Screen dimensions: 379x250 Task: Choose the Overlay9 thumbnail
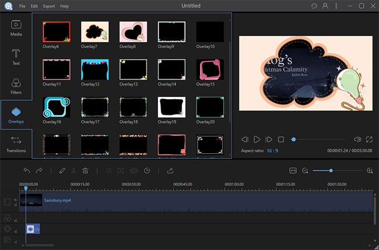[171, 31]
